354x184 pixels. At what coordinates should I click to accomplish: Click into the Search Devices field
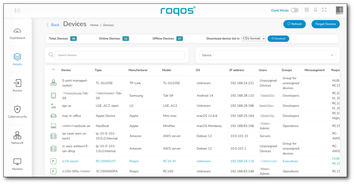120,55
